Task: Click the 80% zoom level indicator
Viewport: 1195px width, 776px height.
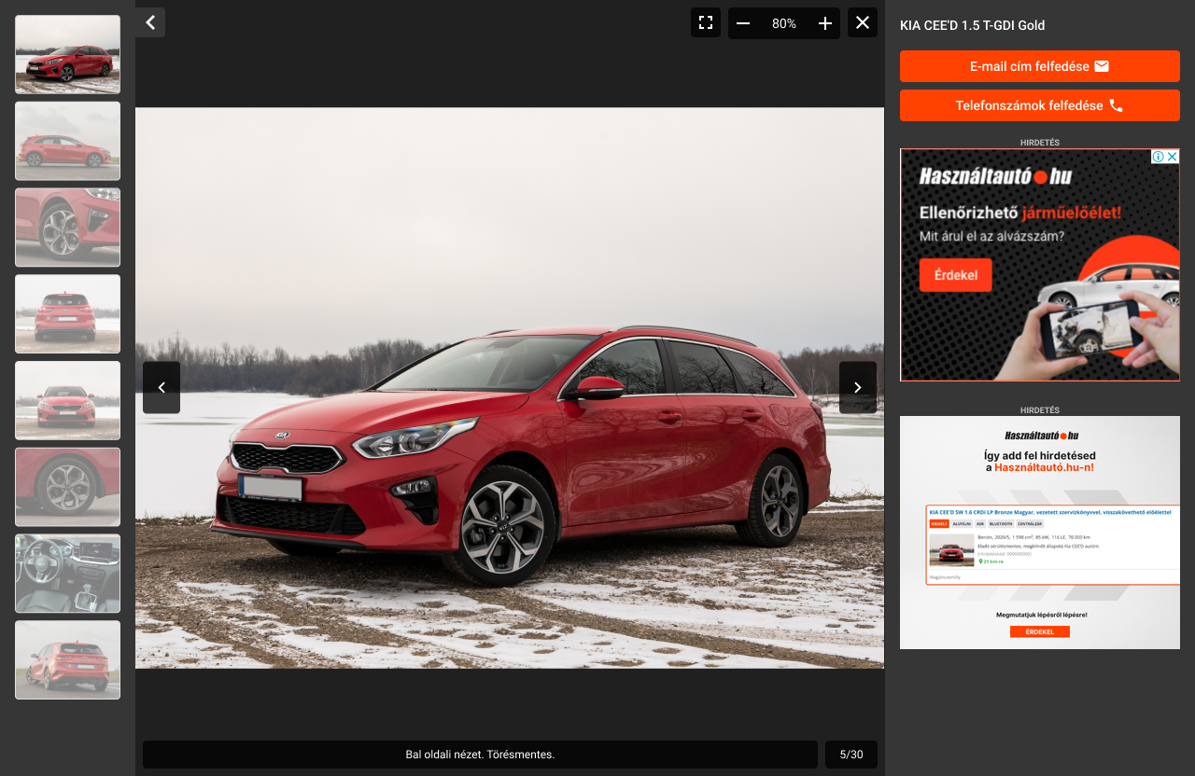Action: click(x=784, y=23)
